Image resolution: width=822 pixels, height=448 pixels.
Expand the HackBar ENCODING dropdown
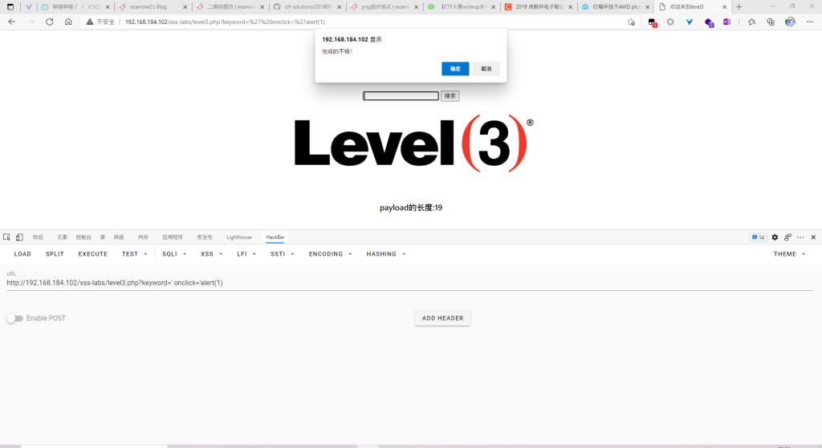(x=330, y=254)
